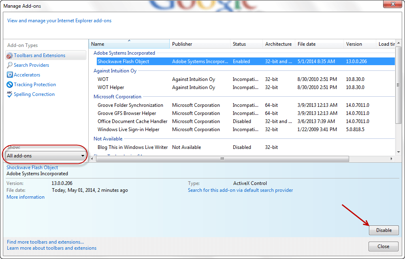Screen dimensions: 405x259
Task: Search for this add-on via default provider
Action: (x=240, y=190)
